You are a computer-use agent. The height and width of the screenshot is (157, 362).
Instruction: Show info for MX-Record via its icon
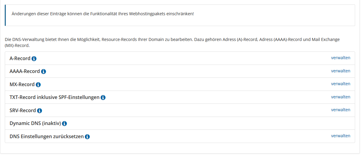pos(38,85)
